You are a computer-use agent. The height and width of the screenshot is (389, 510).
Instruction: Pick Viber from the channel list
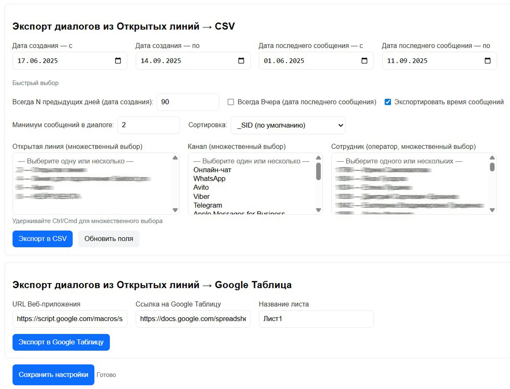click(202, 196)
